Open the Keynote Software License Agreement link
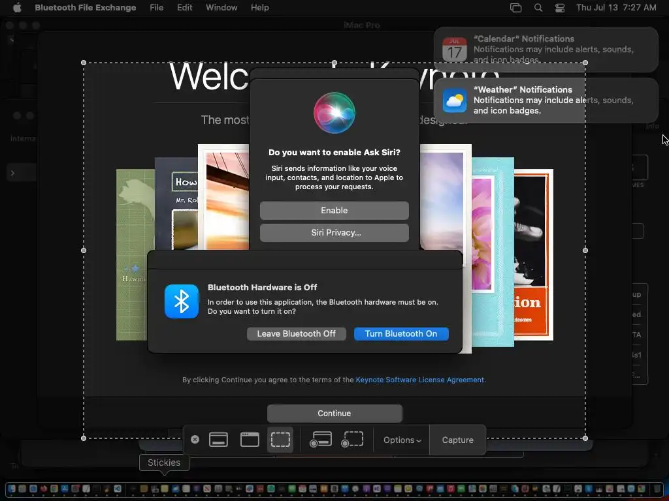669x501 pixels. [420, 380]
